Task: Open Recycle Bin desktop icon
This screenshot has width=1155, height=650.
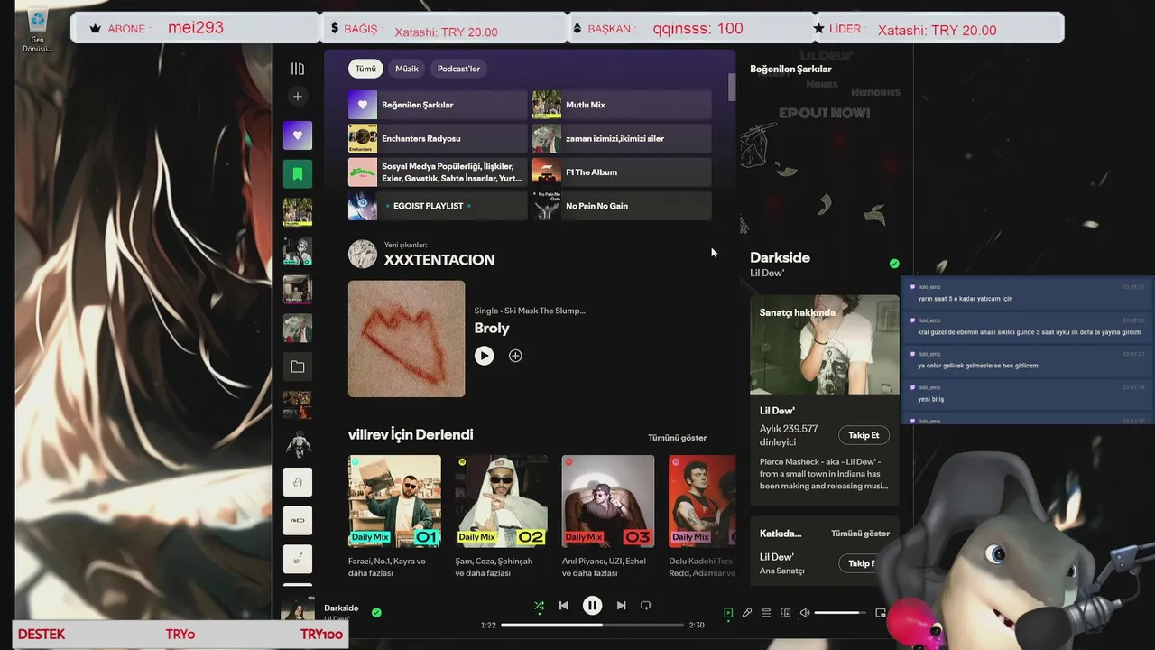Action: pos(38,30)
